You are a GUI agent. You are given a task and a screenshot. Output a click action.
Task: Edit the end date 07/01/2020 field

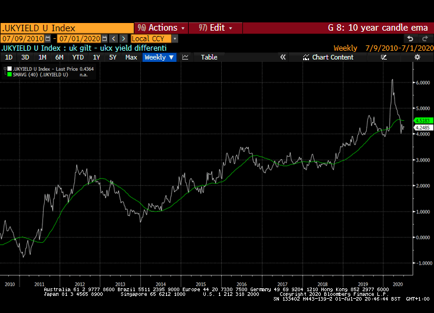point(80,38)
